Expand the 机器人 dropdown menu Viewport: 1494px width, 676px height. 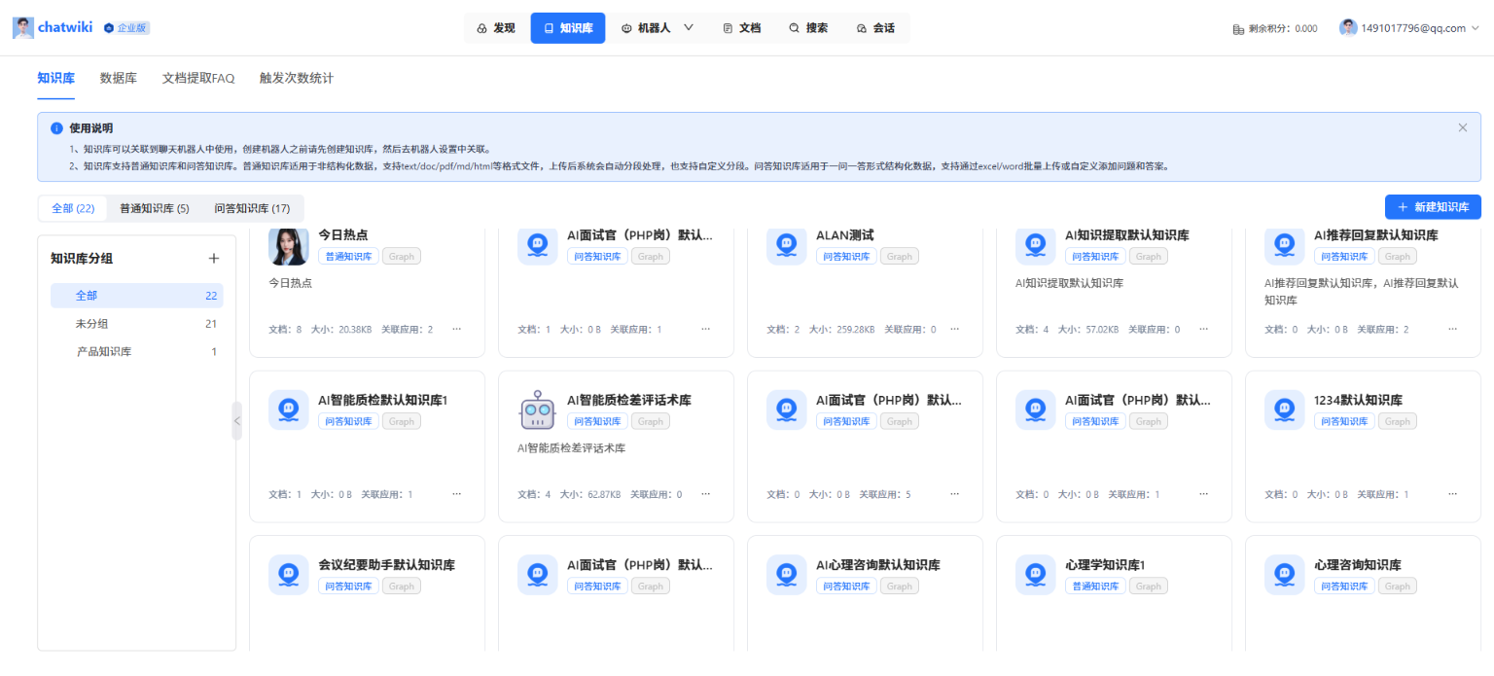click(x=689, y=28)
